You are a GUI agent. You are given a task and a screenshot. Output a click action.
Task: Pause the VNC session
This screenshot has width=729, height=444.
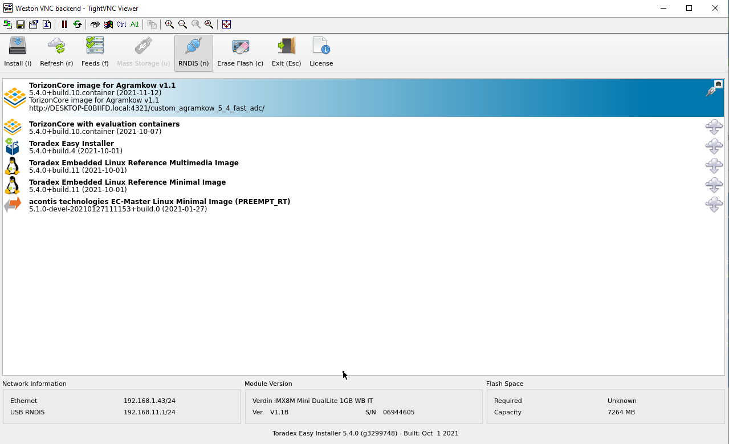pos(64,25)
